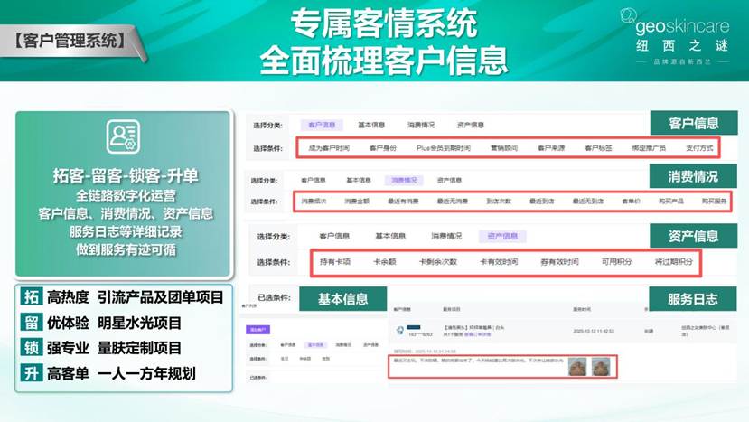This screenshot has width=749, height=422.
Task: Choose the Plus会员到期时间 condition
Action: click(444, 148)
